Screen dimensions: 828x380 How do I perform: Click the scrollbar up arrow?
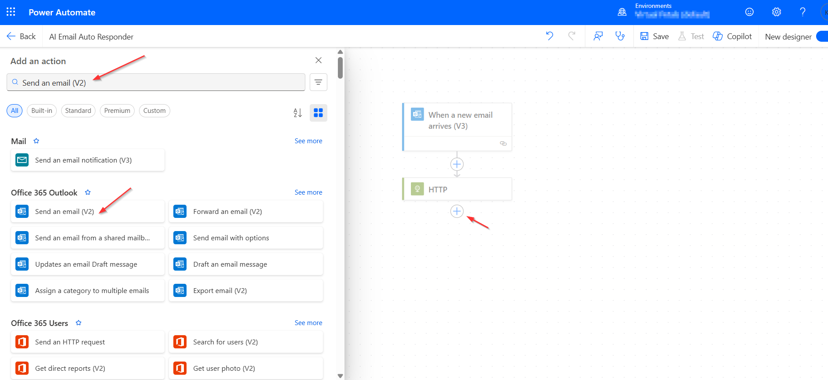[x=340, y=52]
